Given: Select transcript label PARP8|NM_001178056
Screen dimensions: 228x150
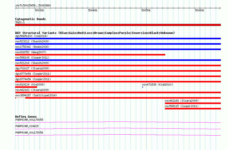Looking at the screenshot, I should (29, 133).
